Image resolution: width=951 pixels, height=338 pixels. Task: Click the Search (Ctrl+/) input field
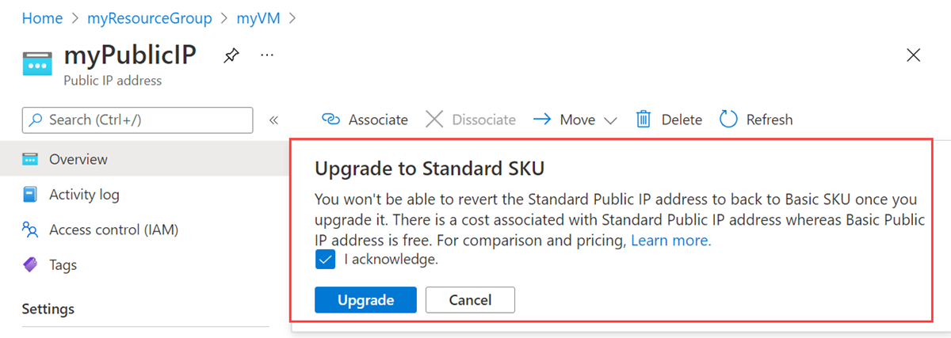(137, 120)
